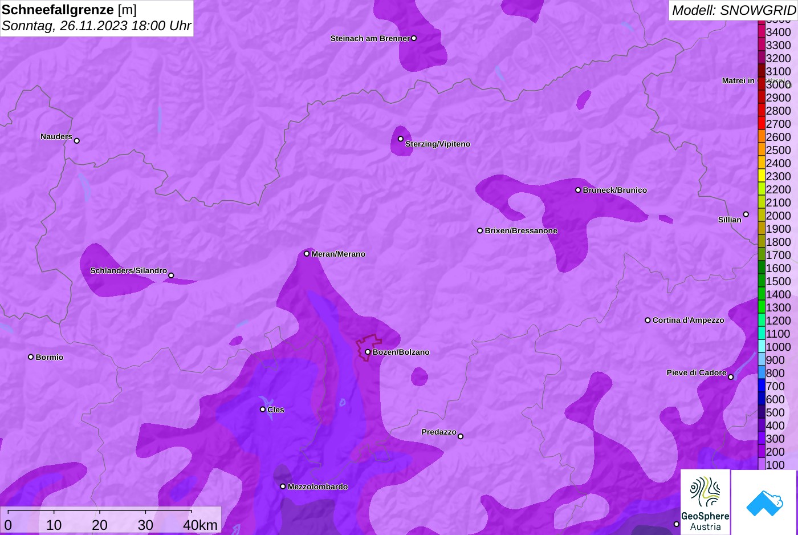Click the 1500 green legend swatch
798x535 pixels.
point(761,281)
